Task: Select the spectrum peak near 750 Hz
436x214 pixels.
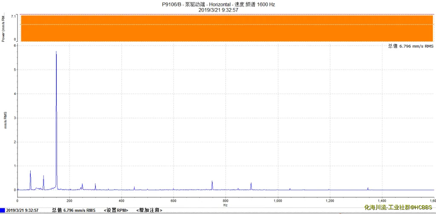Action: 212,185
